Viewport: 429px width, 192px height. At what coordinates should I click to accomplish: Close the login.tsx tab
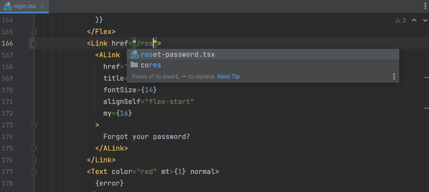click(x=43, y=6)
